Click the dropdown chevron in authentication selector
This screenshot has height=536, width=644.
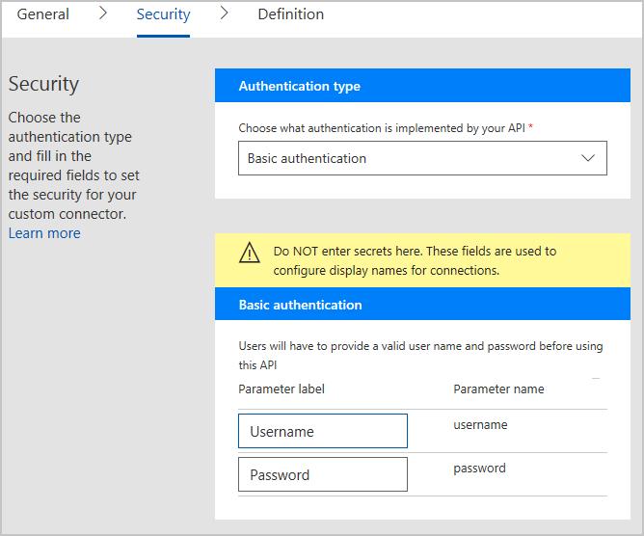pos(588,158)
